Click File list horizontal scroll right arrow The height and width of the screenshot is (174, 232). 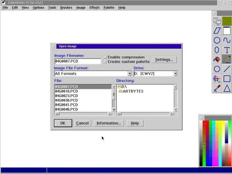110,114
